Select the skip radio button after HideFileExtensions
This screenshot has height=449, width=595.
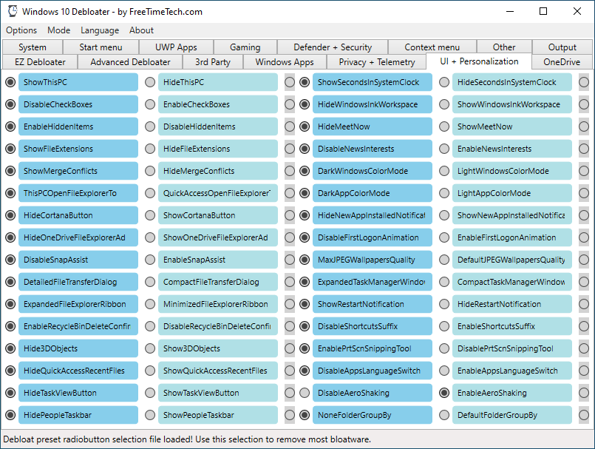290,149
